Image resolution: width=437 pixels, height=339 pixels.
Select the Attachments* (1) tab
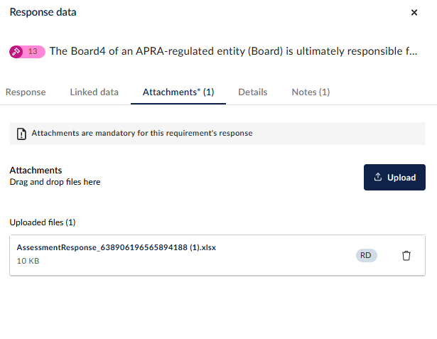(178, 92)
